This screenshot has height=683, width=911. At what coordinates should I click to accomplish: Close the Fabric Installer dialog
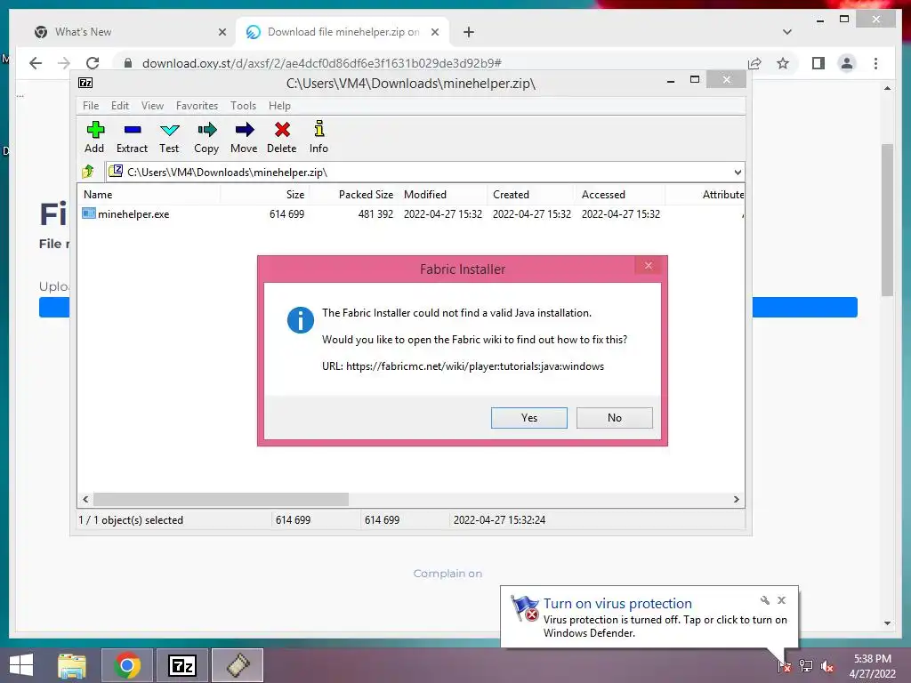click(x=649, y=265)
